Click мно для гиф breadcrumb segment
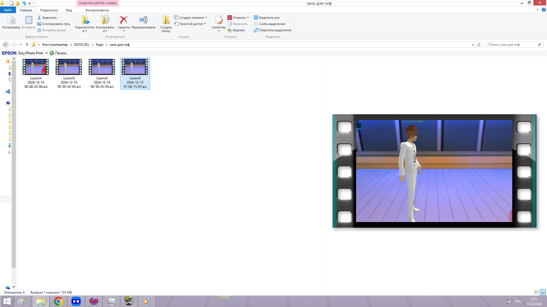 pos(120,44)
